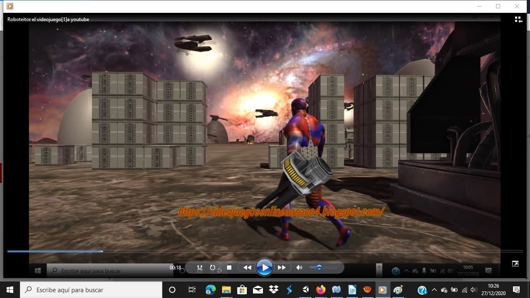Launch Microsoft Edge from the taskbar
The image size is (530, 298).
click(x=211, y=290)
